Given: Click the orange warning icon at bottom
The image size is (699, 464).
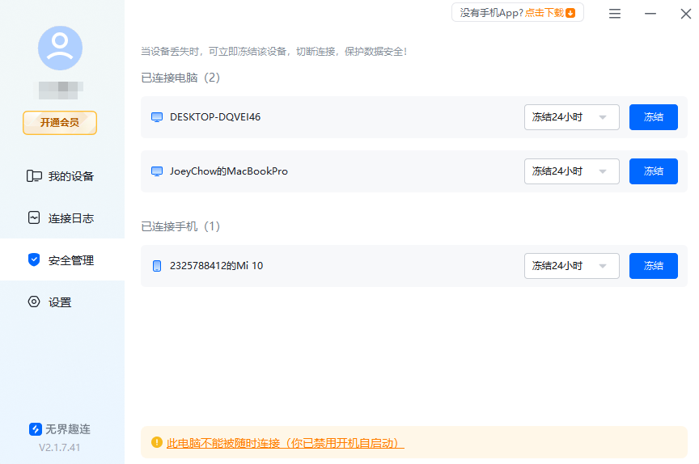Looking at the screenshot, I should [x=156, y=443].
